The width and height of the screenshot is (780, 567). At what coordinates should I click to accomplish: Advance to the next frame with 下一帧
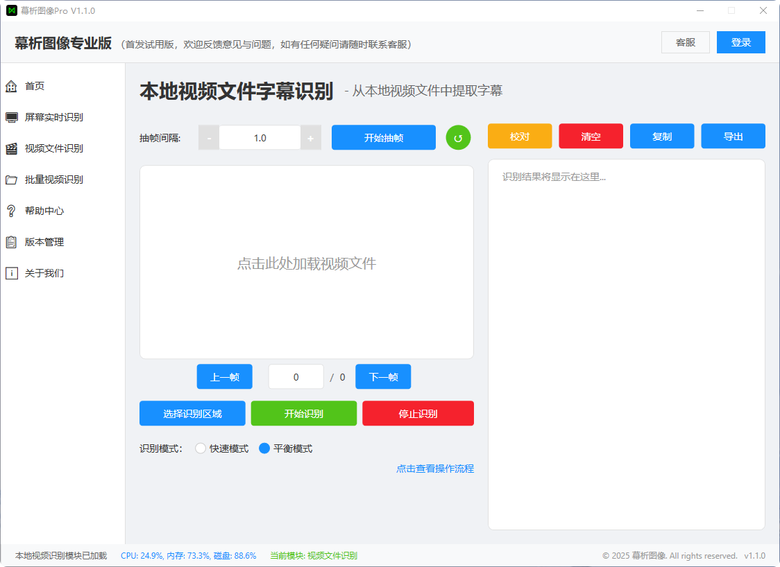383,376
